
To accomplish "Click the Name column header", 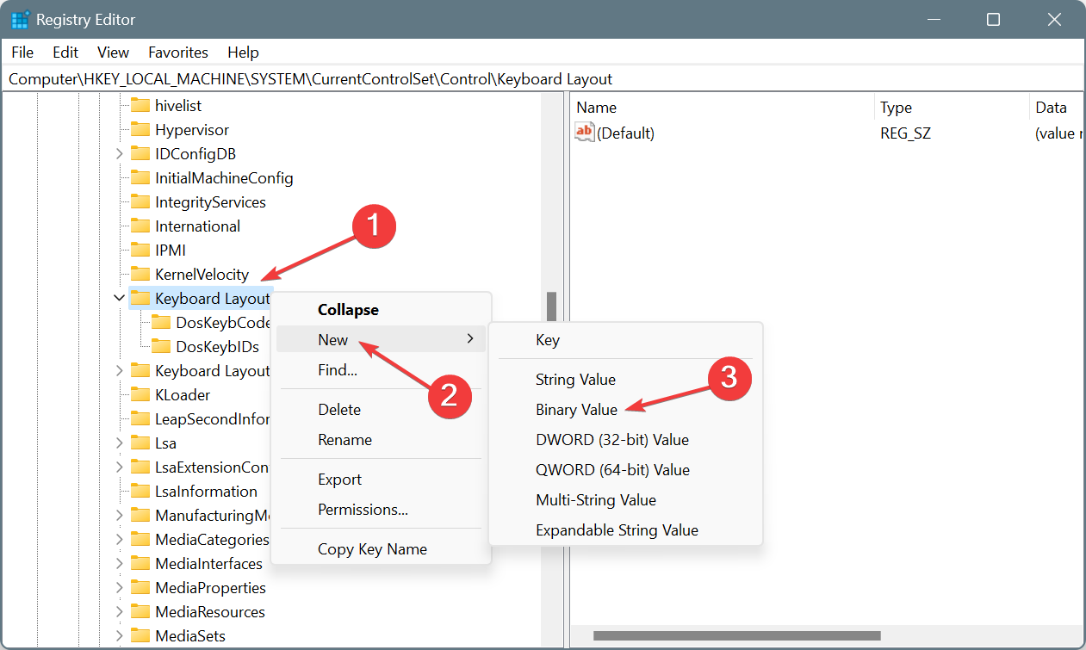I will (722, 108).
